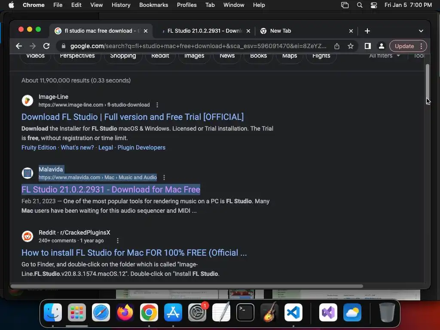Open the Chrome side panel
This screenshot has height=330, width=440.
pos(368,46)
